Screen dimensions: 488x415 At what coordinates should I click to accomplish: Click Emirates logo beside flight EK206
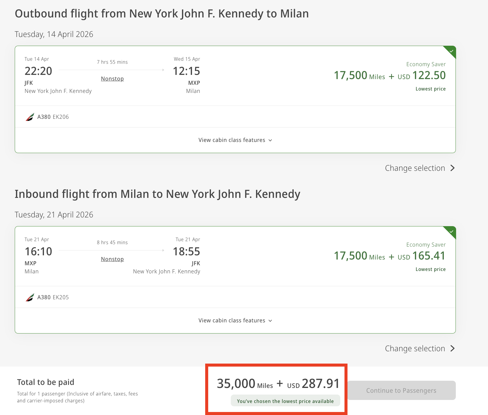(x=30, y=117)
